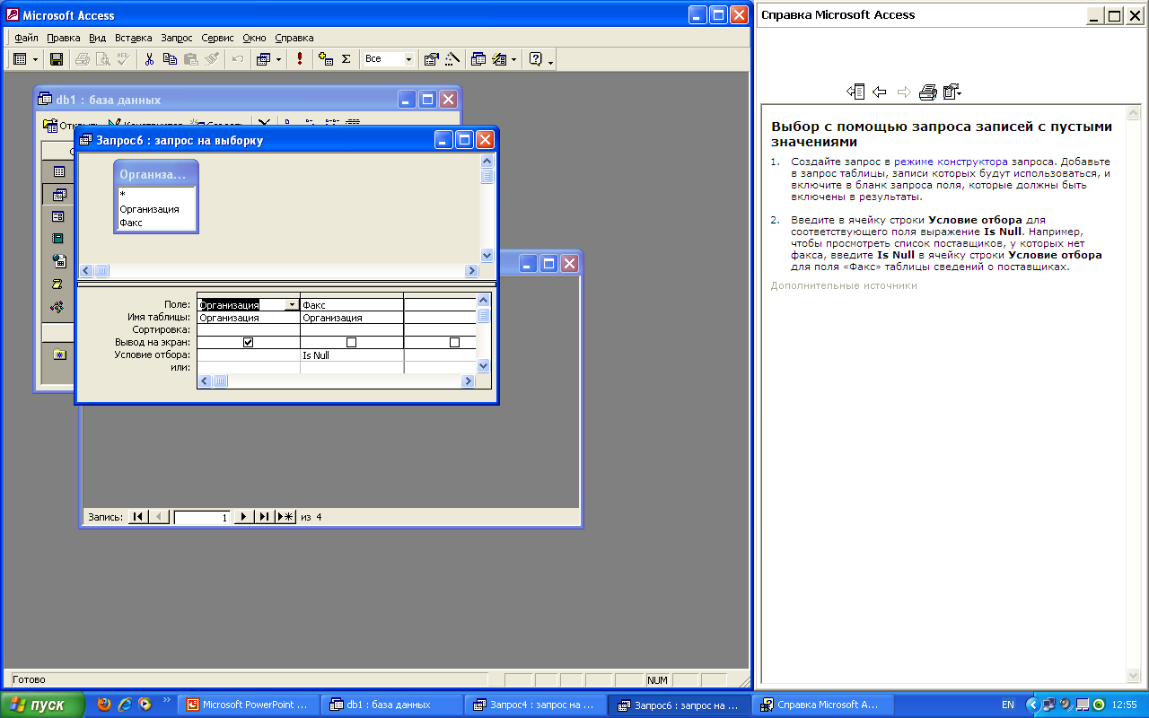The image size is (1149, 718).
Task: Select Queries object icon in db1 window
Action: point(58,194)
